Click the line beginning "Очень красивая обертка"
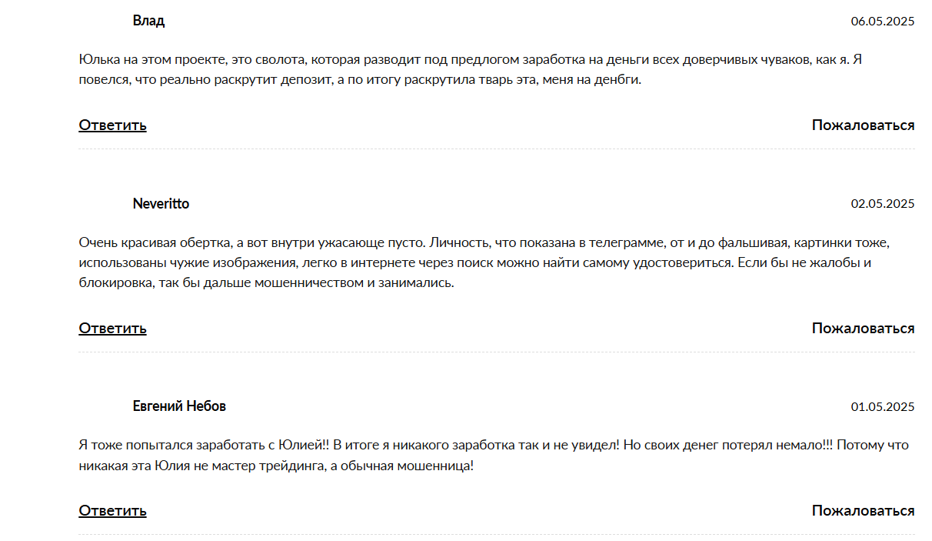This screenshot has height=541, width=932. [484, 242]
